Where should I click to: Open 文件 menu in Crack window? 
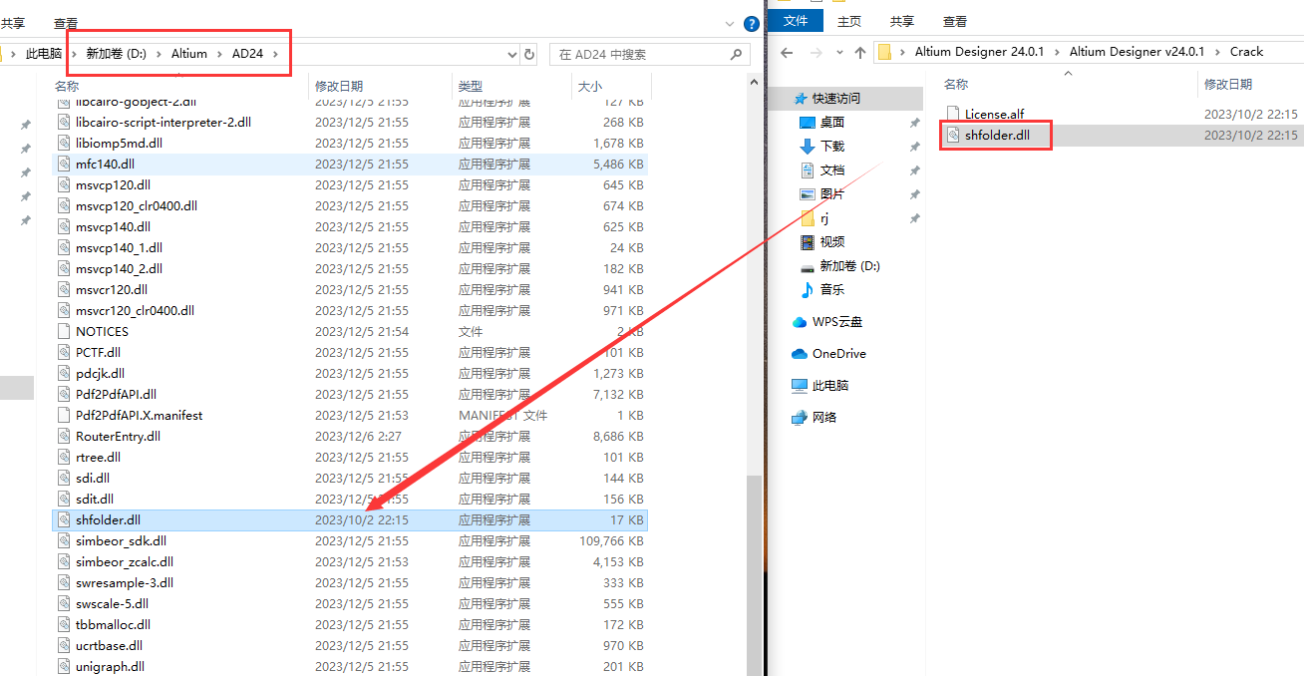click(x=796, y=21)
